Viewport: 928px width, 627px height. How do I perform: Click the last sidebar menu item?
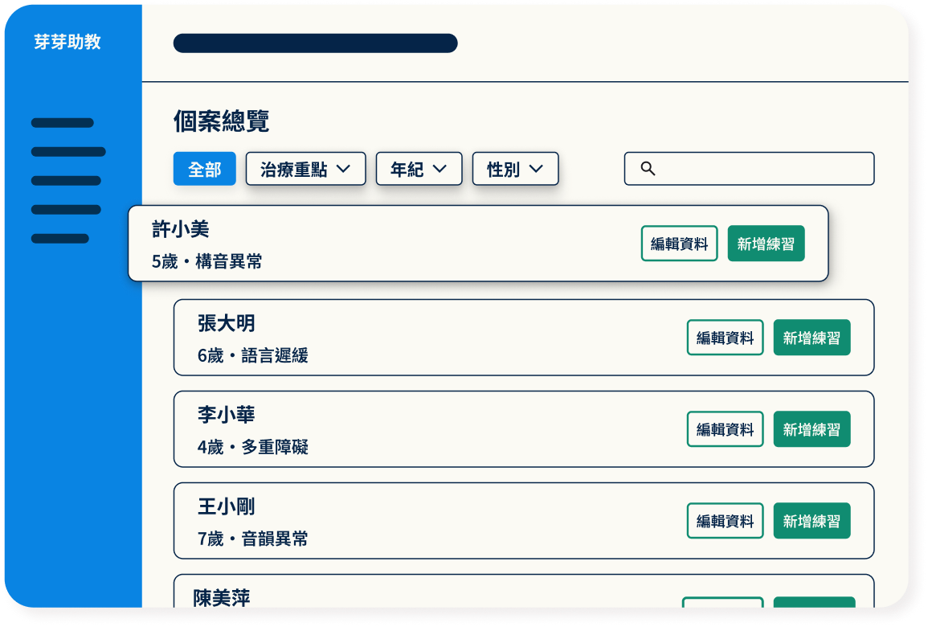tap(60, 239)
